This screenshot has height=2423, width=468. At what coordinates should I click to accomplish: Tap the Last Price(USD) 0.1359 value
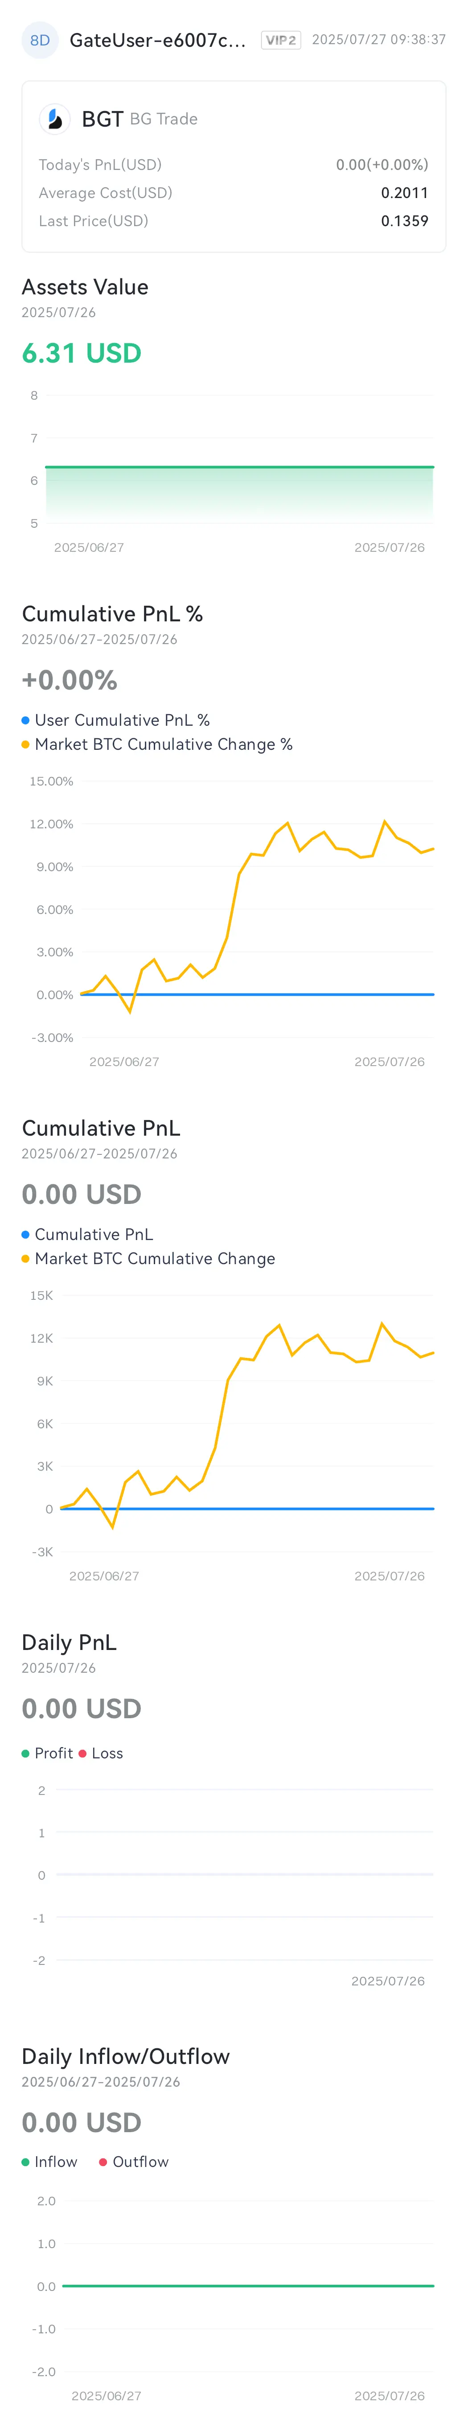point(404,221)
